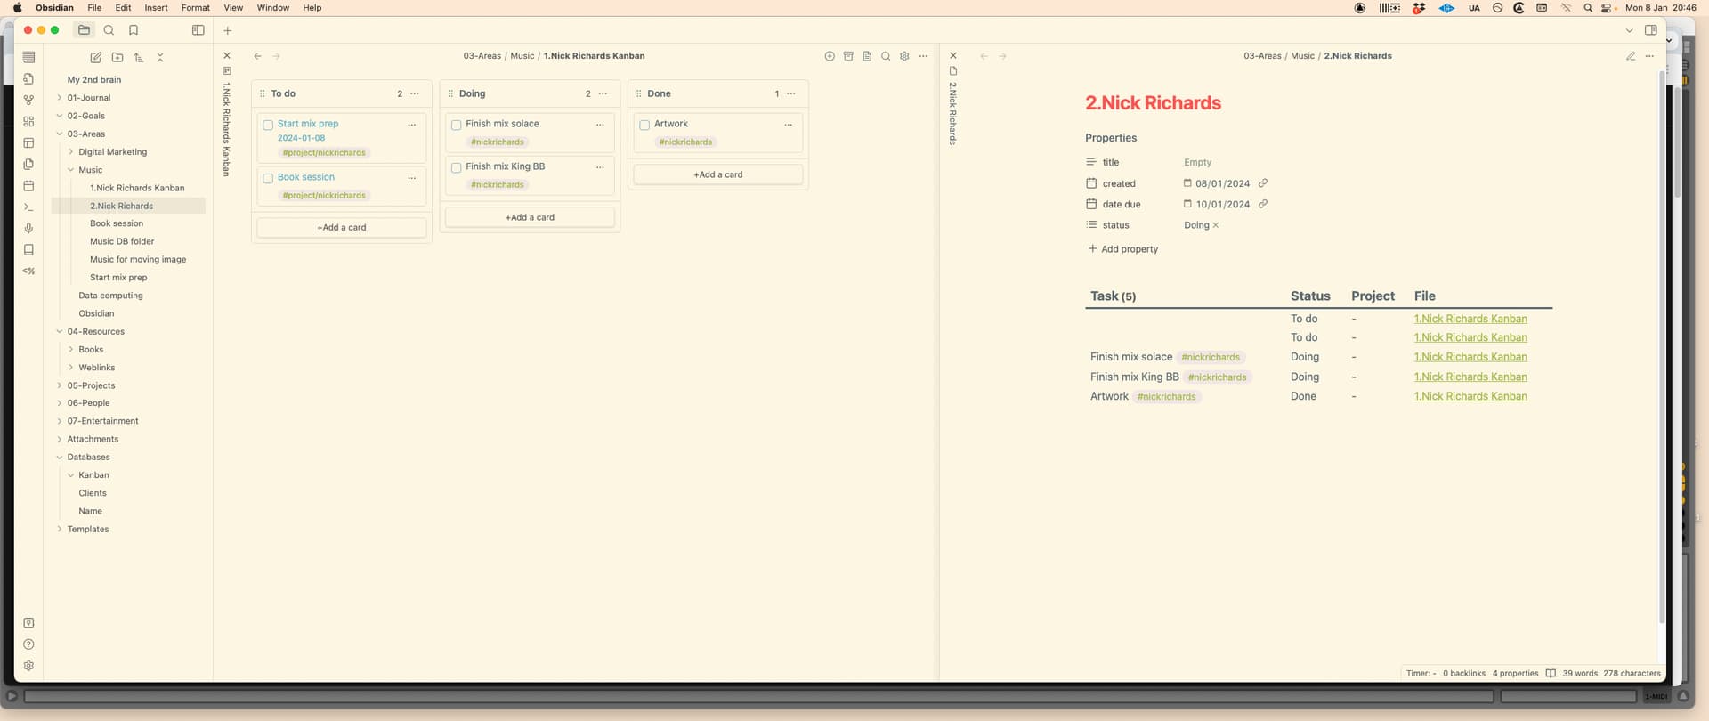Collapse the 03-Areas folder
The height and width of the screenshot is (721, 1709).
pos(60,134)
